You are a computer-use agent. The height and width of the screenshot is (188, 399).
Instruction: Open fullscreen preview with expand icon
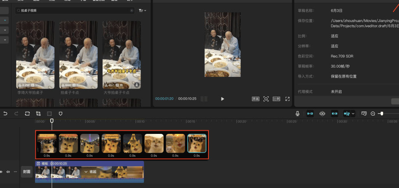point(287,99)
